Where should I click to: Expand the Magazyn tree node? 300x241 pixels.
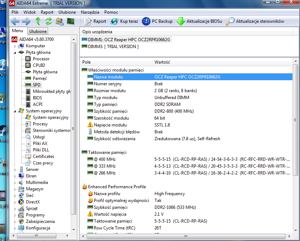pos(15,189)
